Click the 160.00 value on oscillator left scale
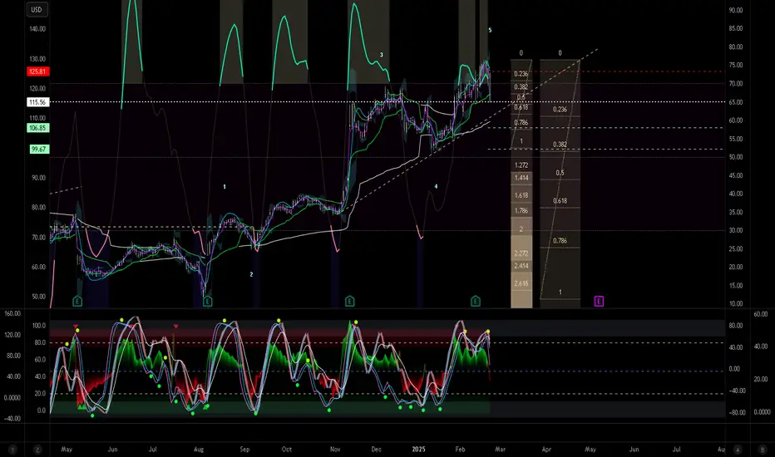The image size is (775, 457). pos(12,314)
